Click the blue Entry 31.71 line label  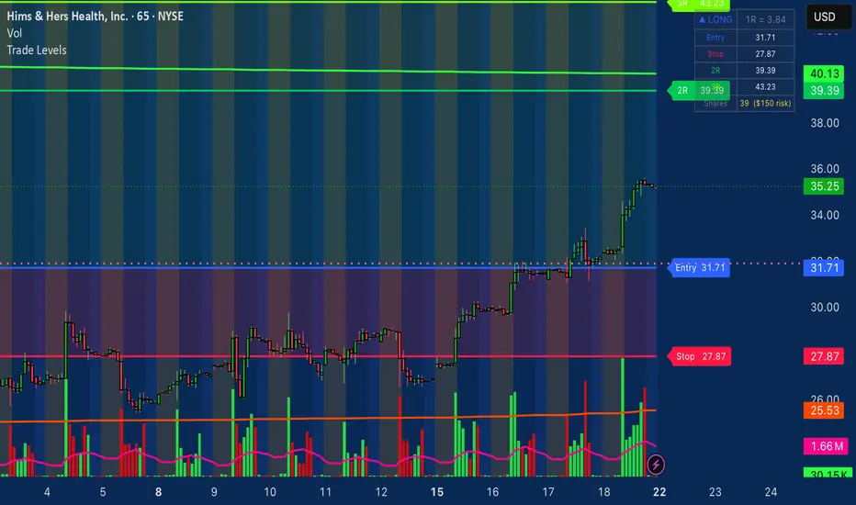click(699, 267)
